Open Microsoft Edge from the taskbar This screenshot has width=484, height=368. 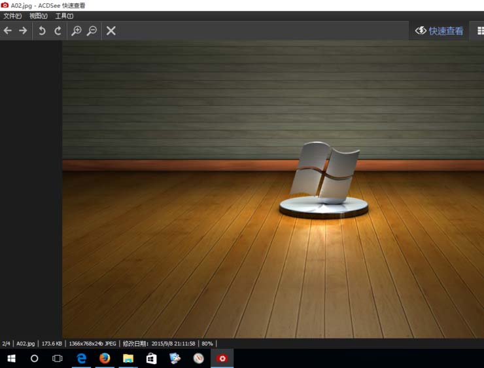(81, 358)
